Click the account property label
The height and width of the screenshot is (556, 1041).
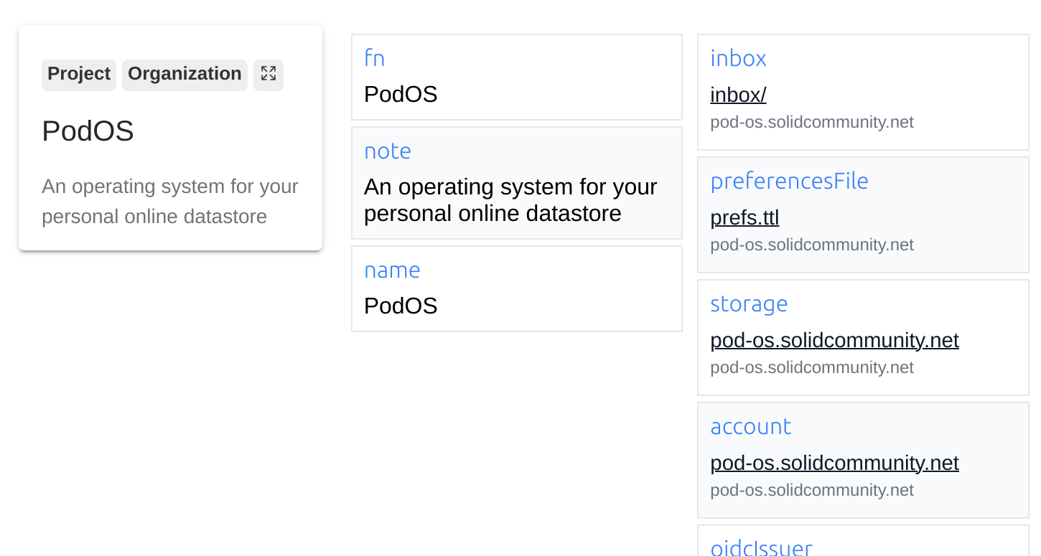[750, 427]
